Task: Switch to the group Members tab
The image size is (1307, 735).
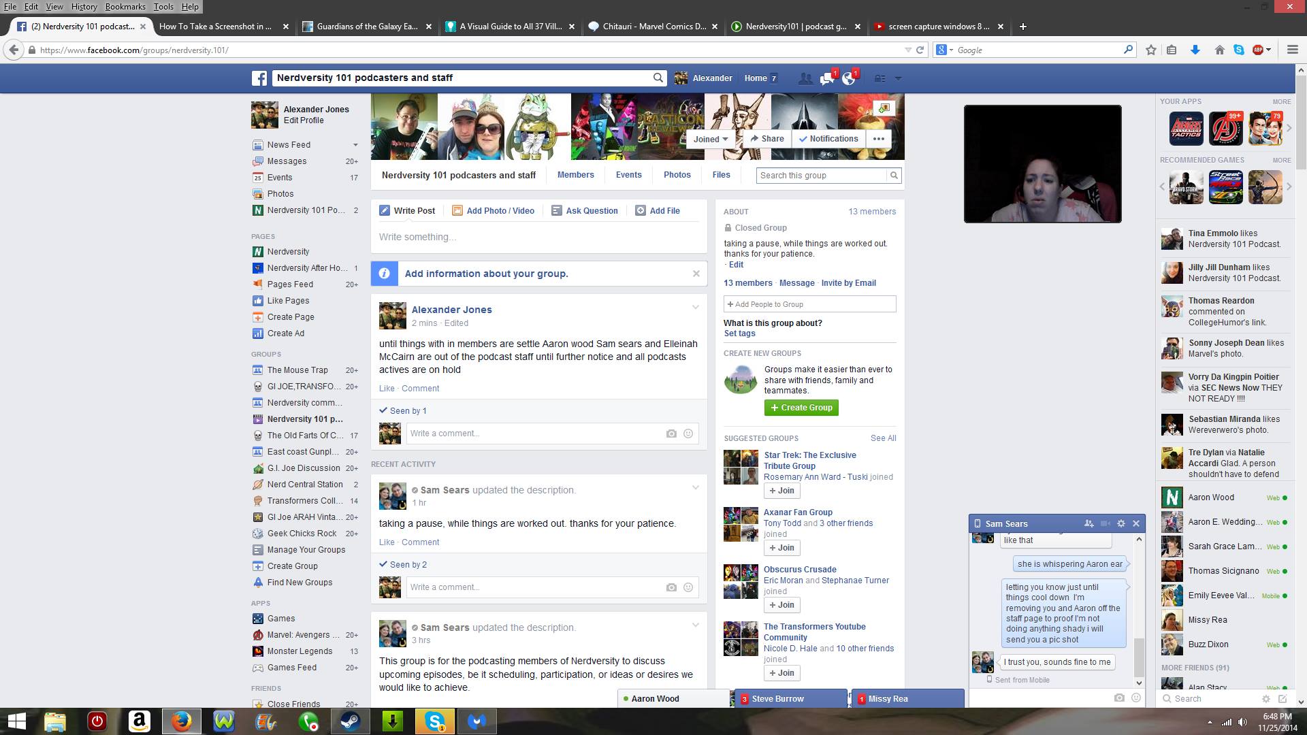Action: coord(575,175)
